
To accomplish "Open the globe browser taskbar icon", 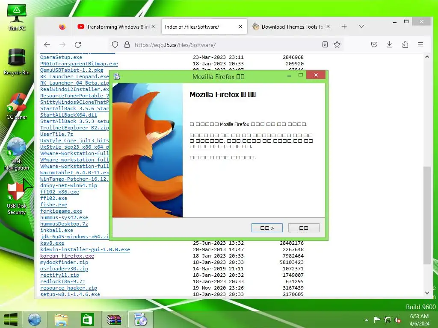I will click(35, 319).
